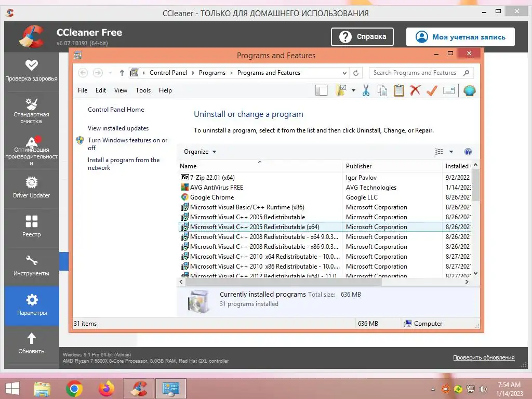
Task: Select AVG AntiVirus FREE row
Action: pyautogui.click(x=325, y=187)
